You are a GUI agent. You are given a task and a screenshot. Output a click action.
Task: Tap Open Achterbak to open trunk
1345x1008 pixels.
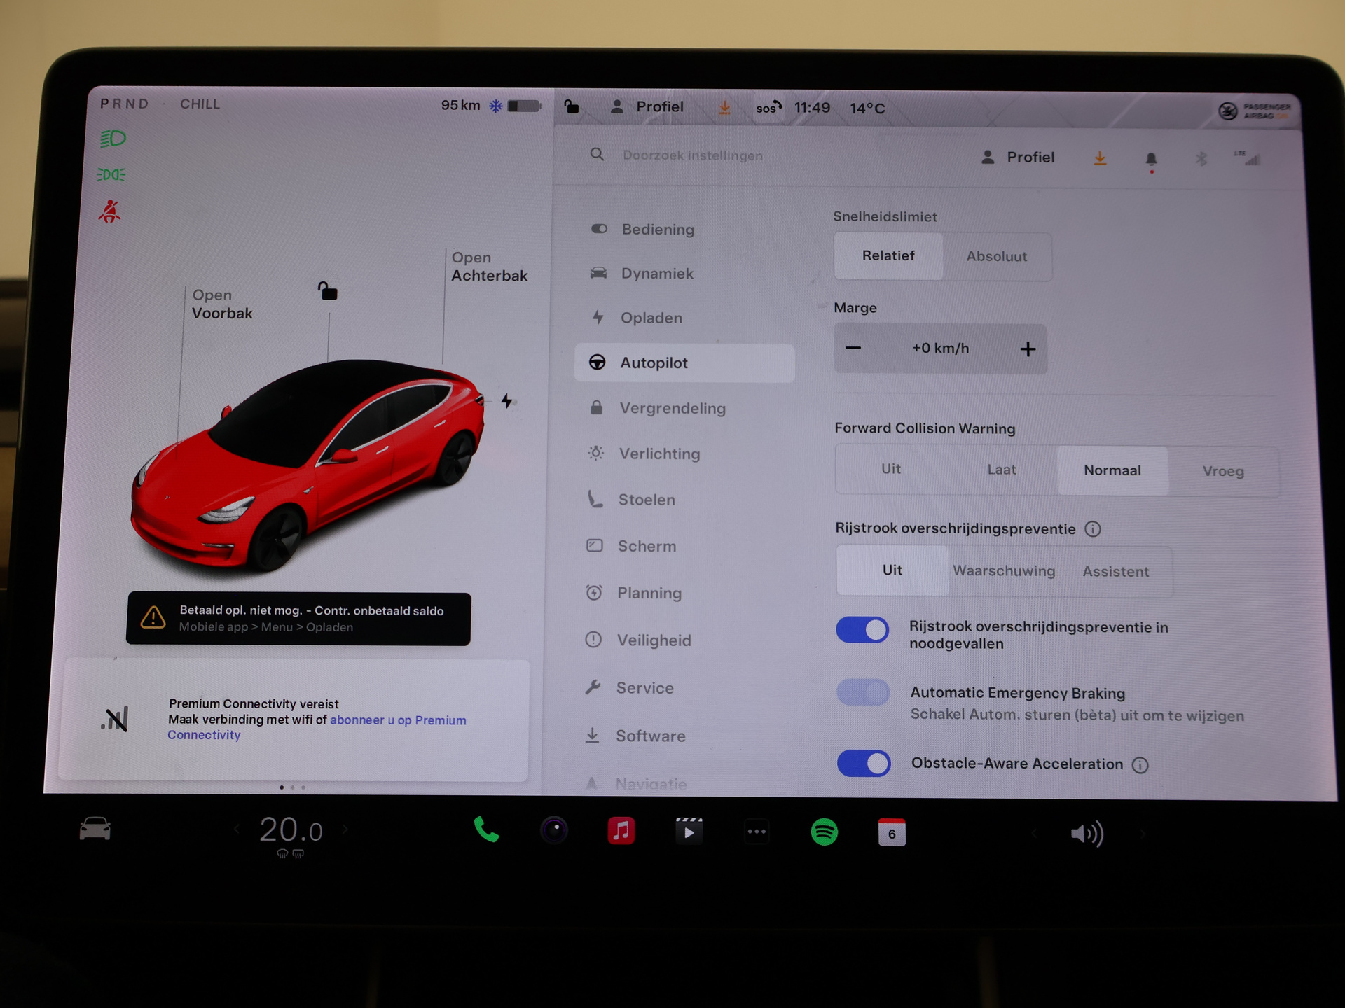(489, 267)
